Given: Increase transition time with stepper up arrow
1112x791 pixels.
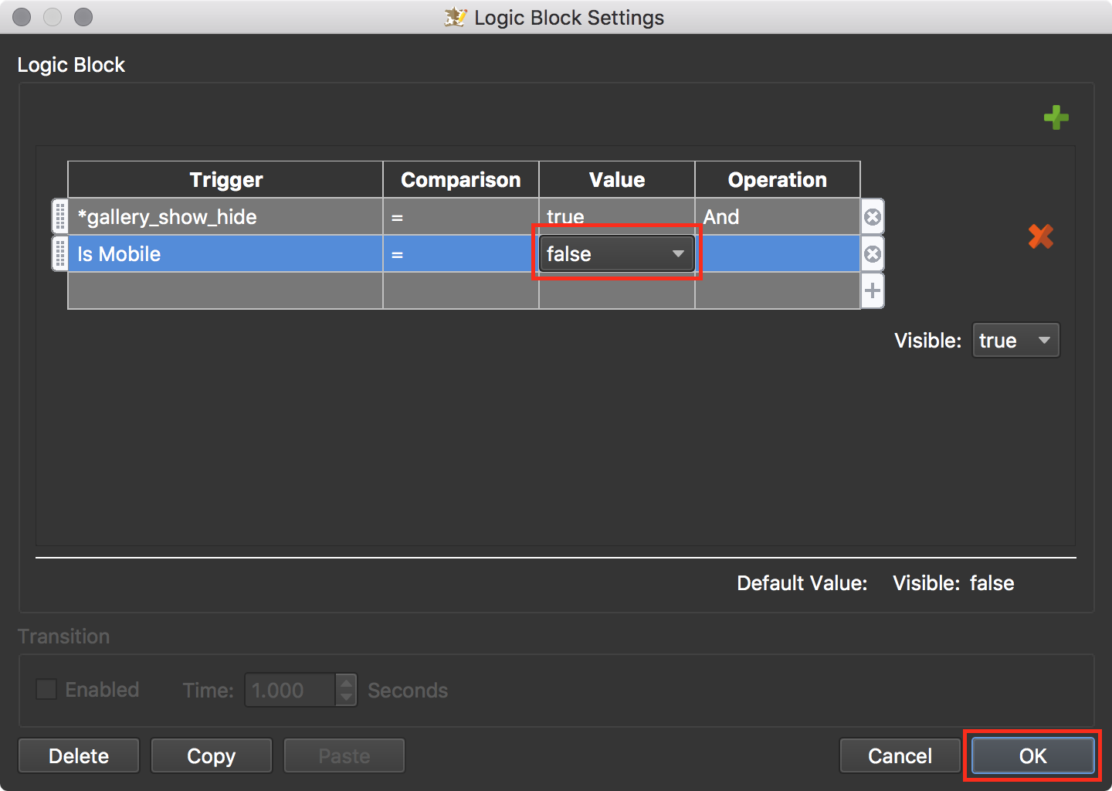Looking at the screenshot, I should click(347, 682).
